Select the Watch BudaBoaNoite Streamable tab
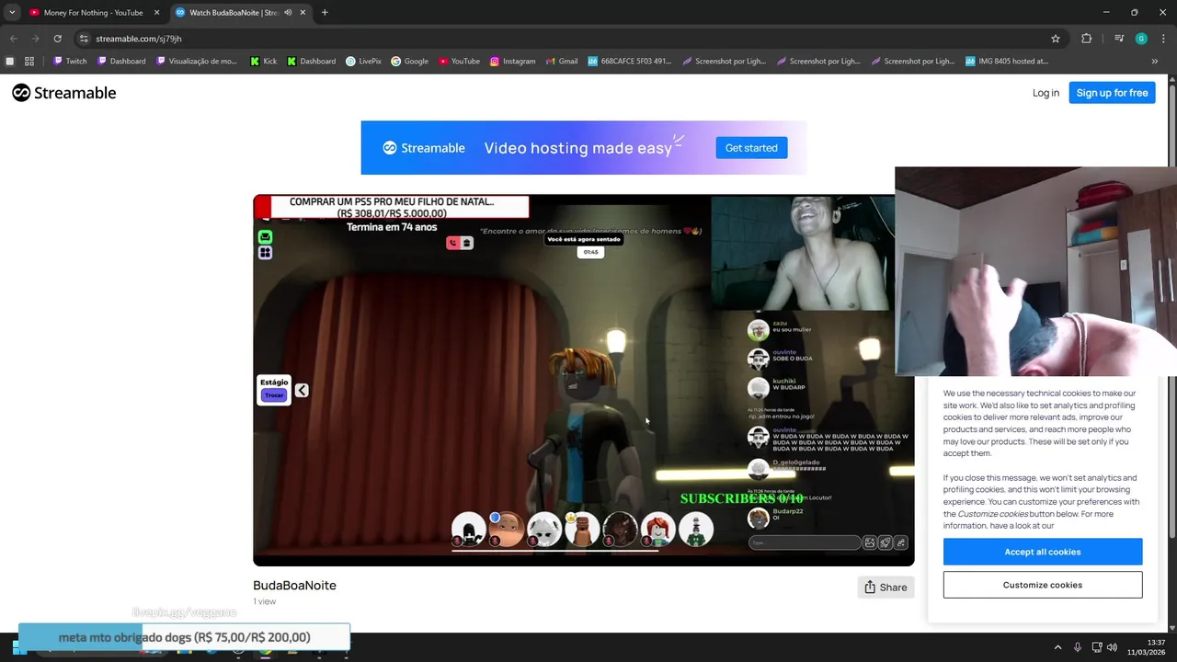The width and height of the screenshot is (1177, 662). click(234, 13)
